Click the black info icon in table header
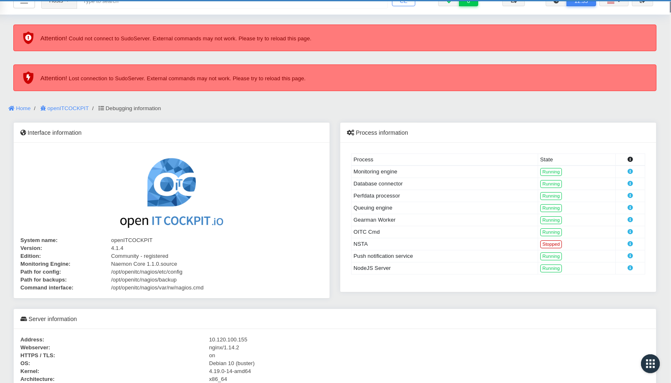671x383 pixels. (x=630, y=159)
